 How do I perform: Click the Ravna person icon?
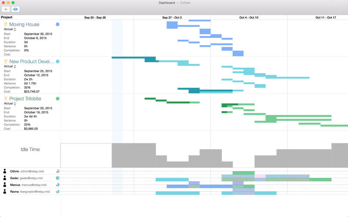5,191
